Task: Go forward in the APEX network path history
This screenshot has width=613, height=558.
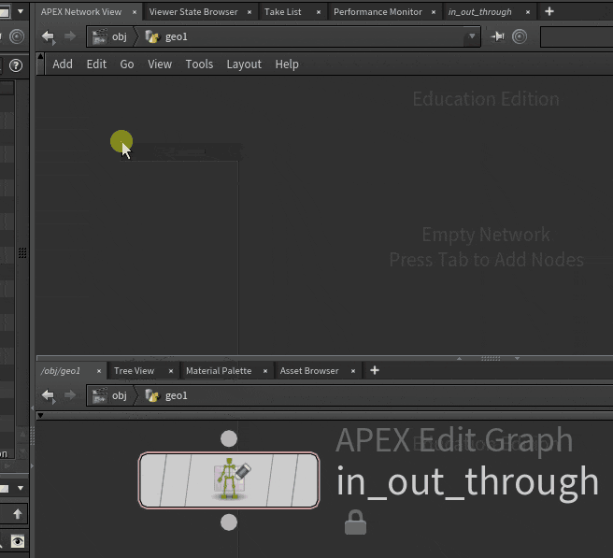Action: (x=70, y=36)
